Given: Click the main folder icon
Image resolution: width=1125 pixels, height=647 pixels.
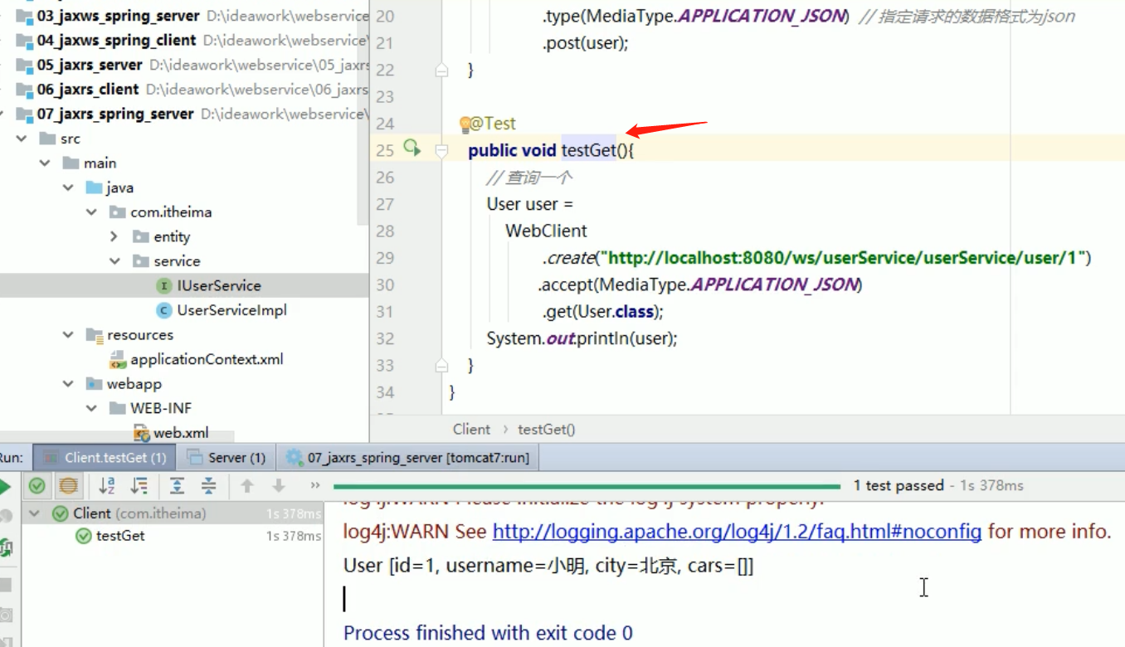Looking at the screenshot, I should tap(71, 163).
